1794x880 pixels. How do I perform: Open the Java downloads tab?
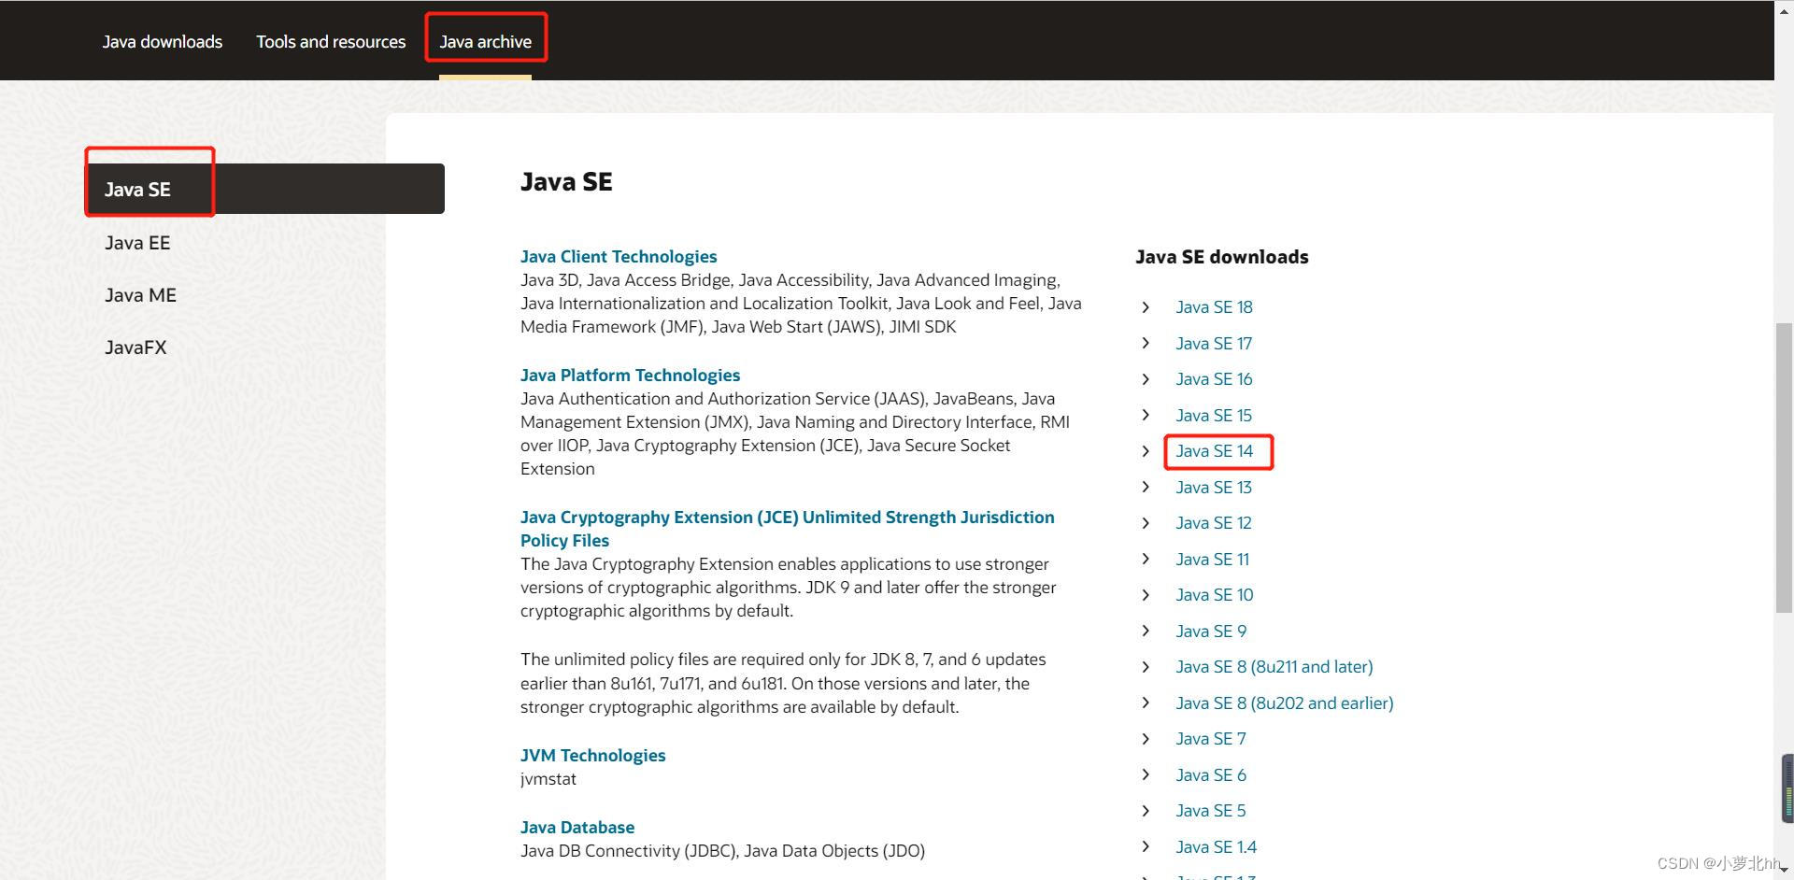(x=163, y=41)
